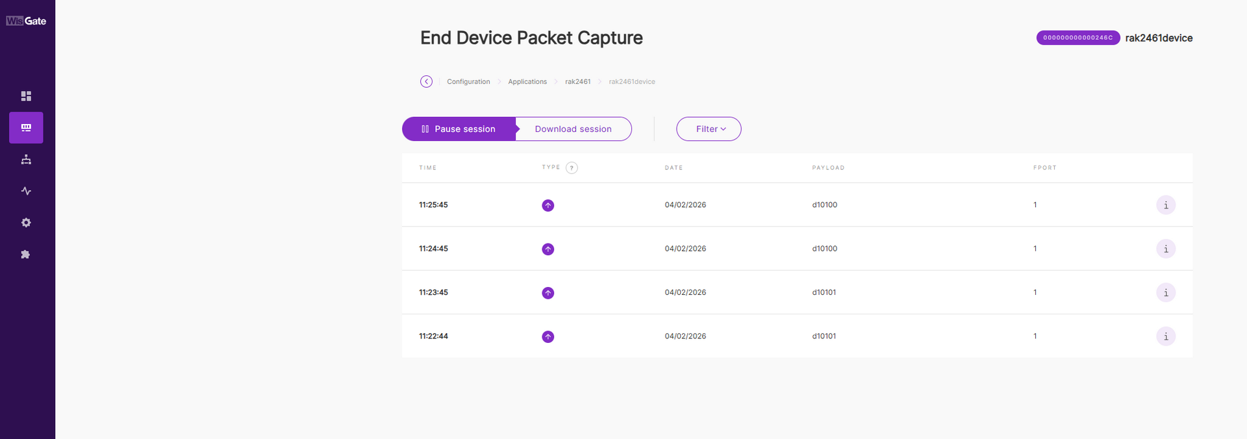Go to Applications breadcrumb
Viewport: 1247px width, 439px height.
tap(527, 82)
